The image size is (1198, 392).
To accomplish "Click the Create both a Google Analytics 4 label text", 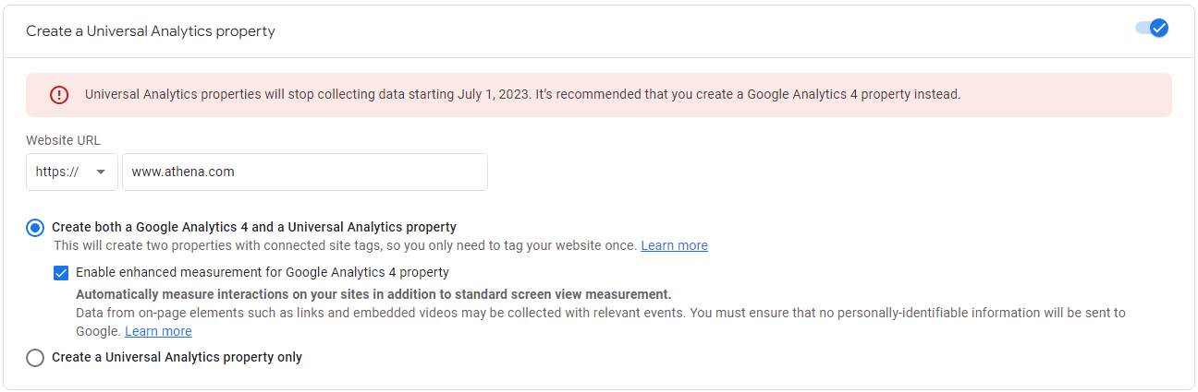I will pos(254,227).
